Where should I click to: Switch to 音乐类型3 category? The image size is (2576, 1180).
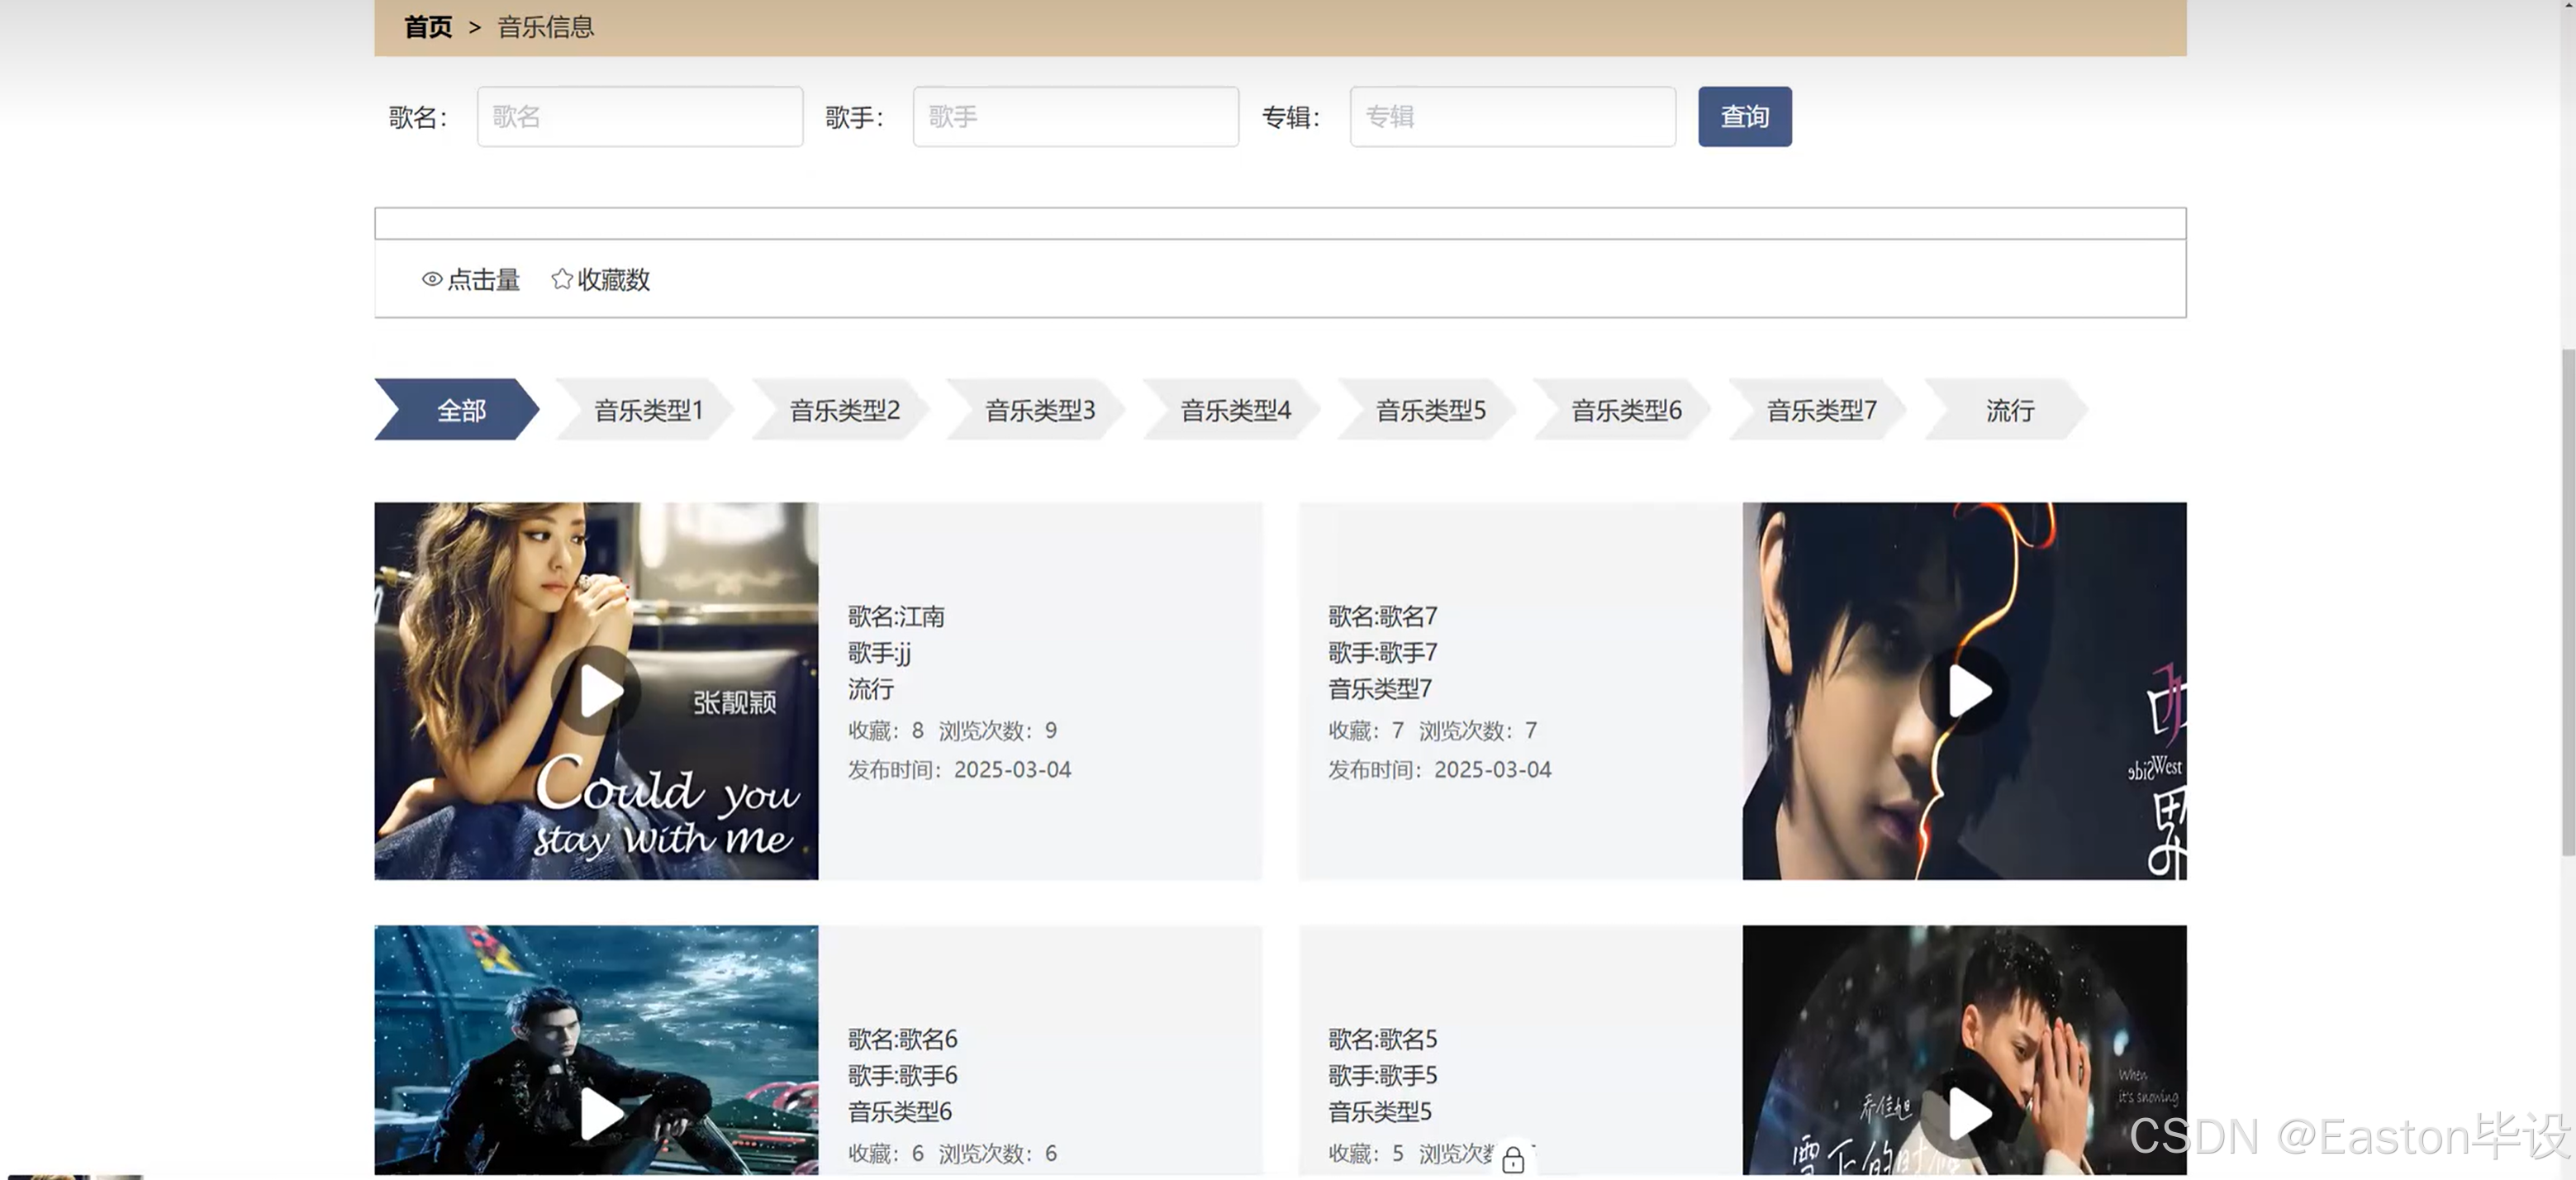(x=1039, y=410)
